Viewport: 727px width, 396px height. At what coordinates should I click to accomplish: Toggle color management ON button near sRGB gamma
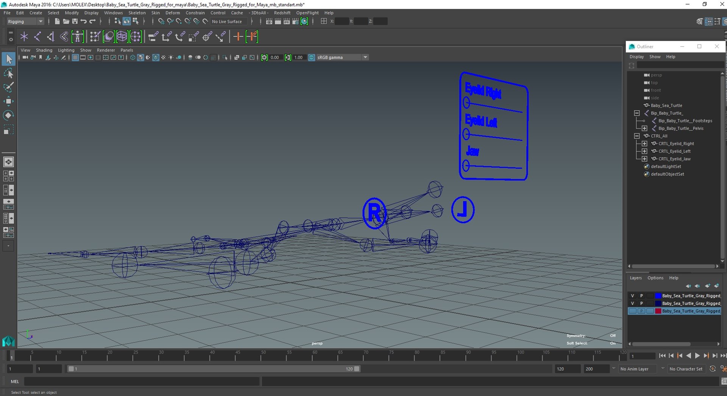tap(311, 58)
